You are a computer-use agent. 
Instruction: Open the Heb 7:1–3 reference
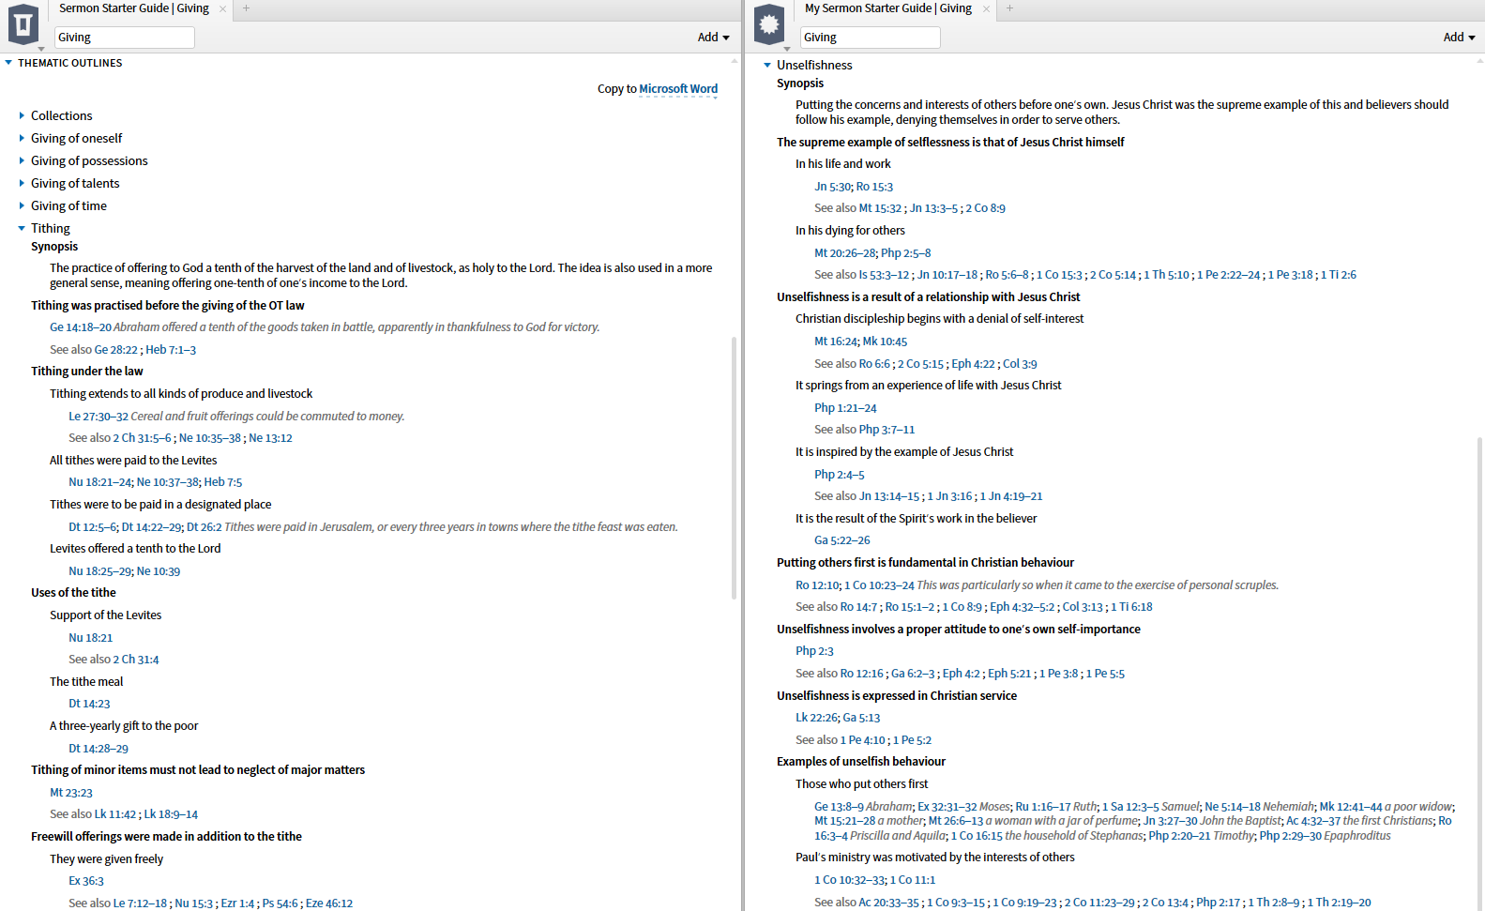[x=171, y=350]
